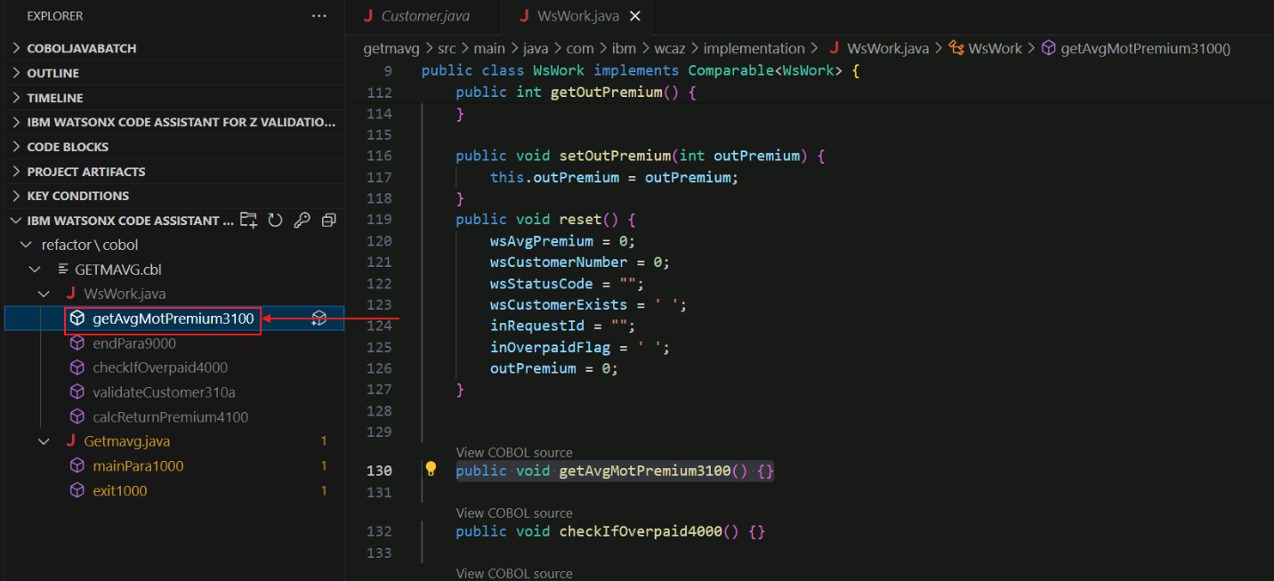Collapse the IBM Watsonx Code Assistant tree section
Screen dimensions: 1274x581
[x=16, y=221]
